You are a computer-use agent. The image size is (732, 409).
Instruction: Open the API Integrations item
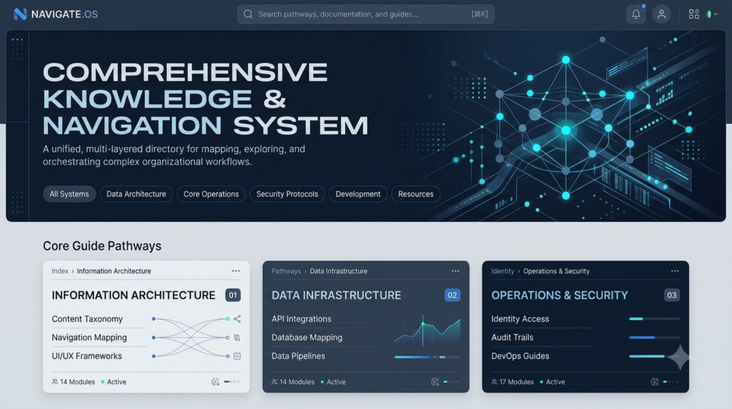click(302, 319)
